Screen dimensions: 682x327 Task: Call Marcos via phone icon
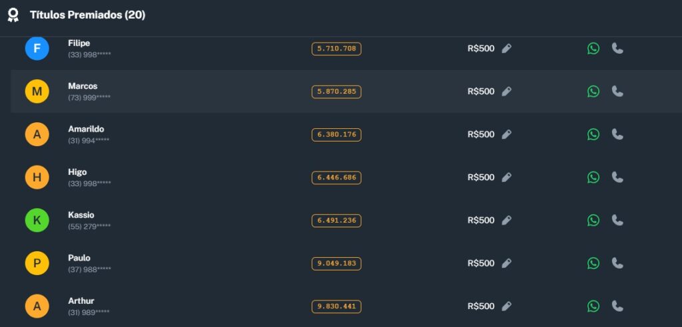[x=617, y=92]
